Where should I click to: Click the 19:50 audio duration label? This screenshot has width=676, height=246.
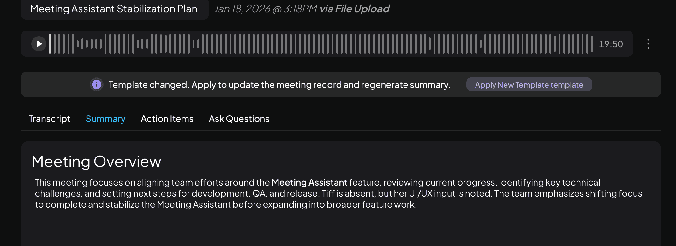click(611, 44)
